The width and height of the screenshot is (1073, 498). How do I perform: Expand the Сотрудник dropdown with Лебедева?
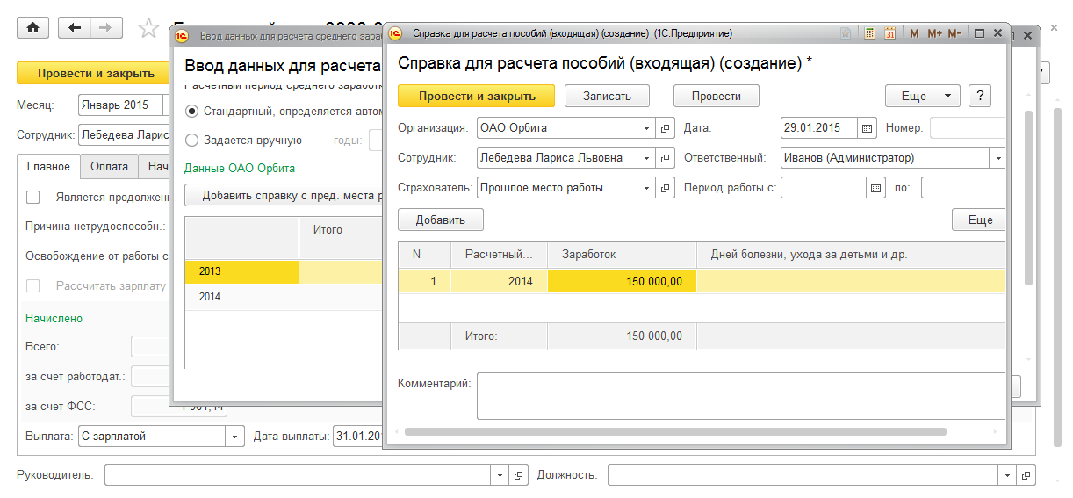click(646, 158)
